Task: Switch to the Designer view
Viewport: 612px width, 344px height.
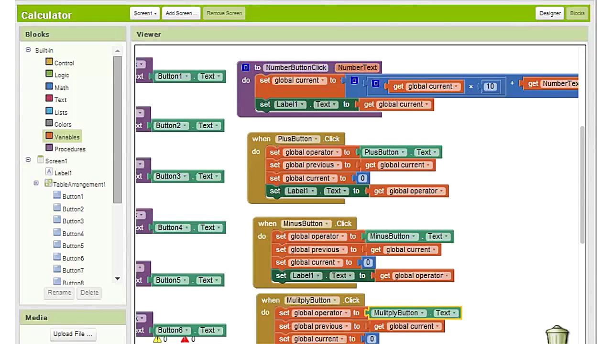Action: click(x=550, y=13)
